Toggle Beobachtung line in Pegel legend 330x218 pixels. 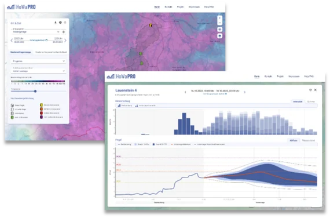tap(124, 144)
